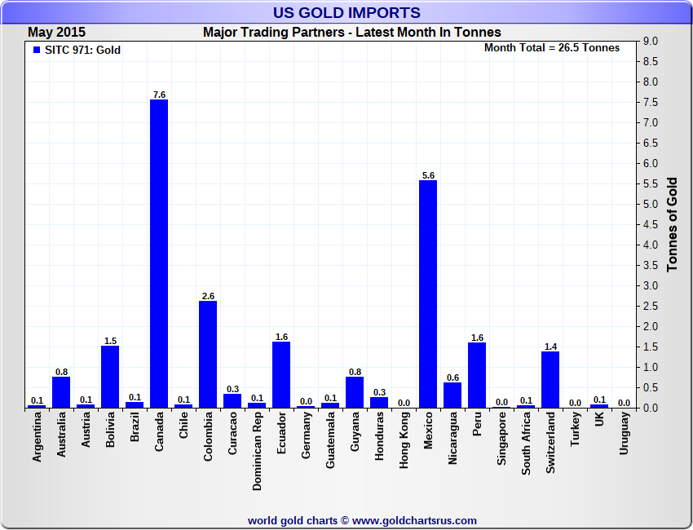Click the Tonnes of Gold axis title
Viewport: 693px width, 530px height.
coord(673,224)
